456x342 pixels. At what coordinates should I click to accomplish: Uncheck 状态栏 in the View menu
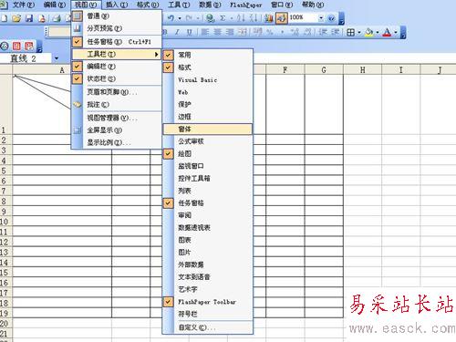tap(116, 78)
